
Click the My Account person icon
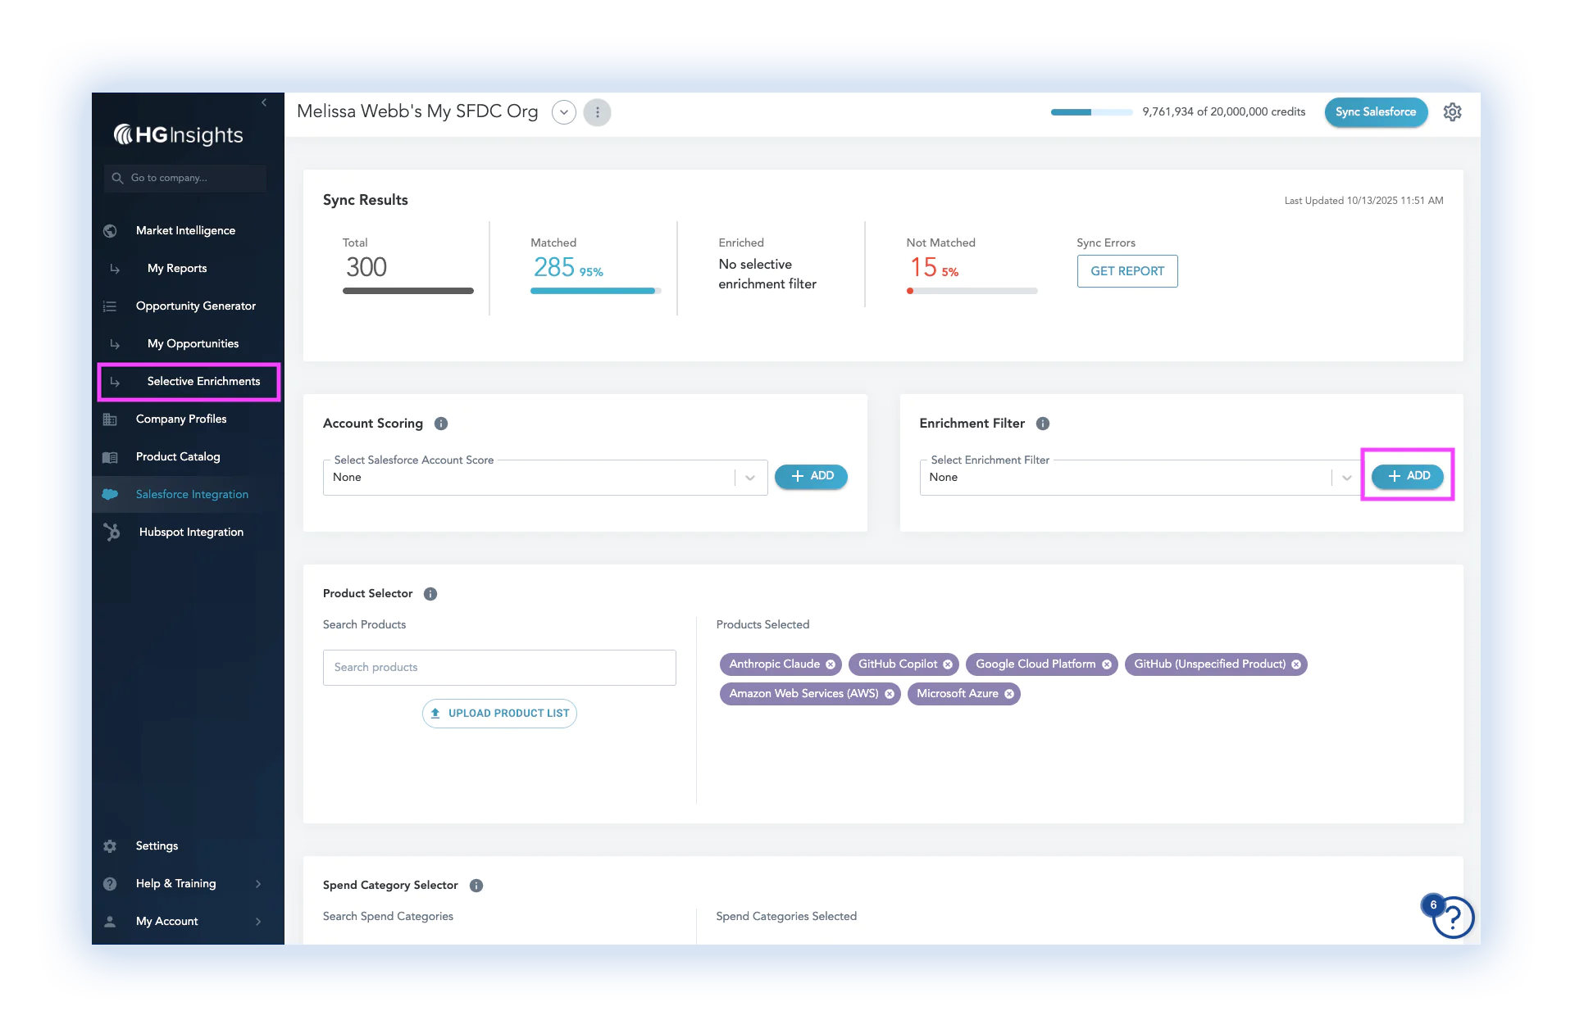(110, 922)
